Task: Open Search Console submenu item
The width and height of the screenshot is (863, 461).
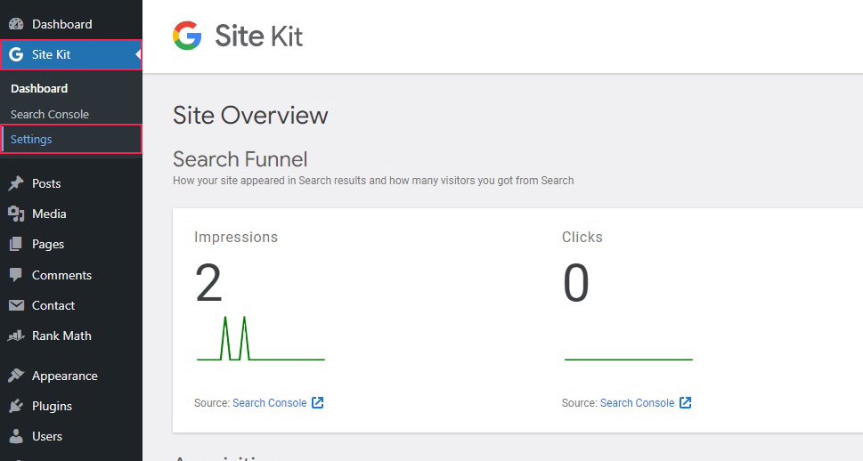Action: [x=50, y=115]
